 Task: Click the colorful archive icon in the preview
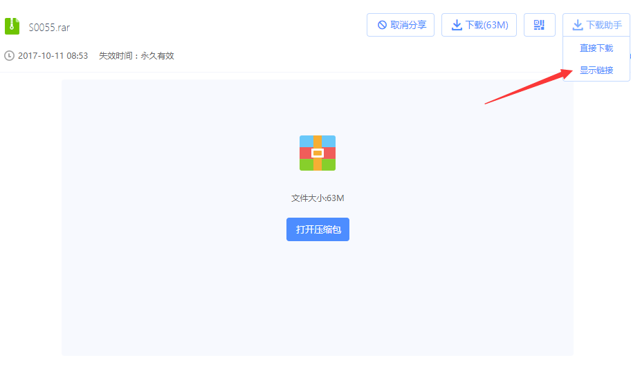pyautogui.click(x=317, y=153)
